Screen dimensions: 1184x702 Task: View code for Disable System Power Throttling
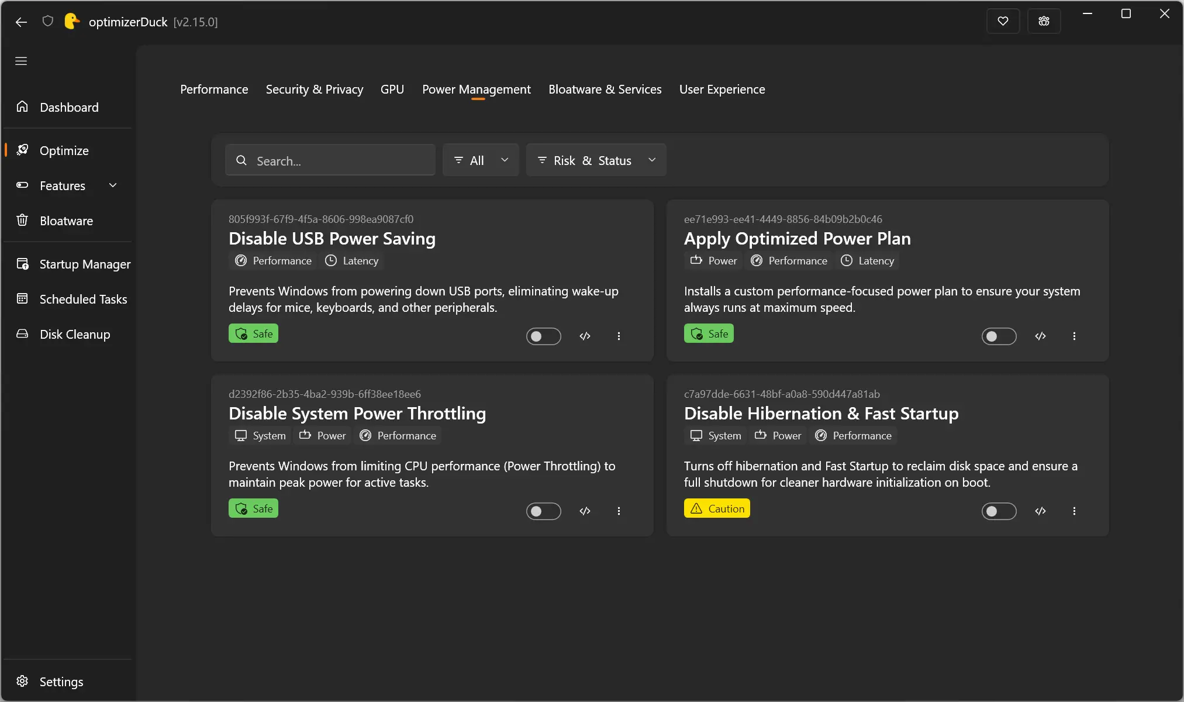coord(585,511)
